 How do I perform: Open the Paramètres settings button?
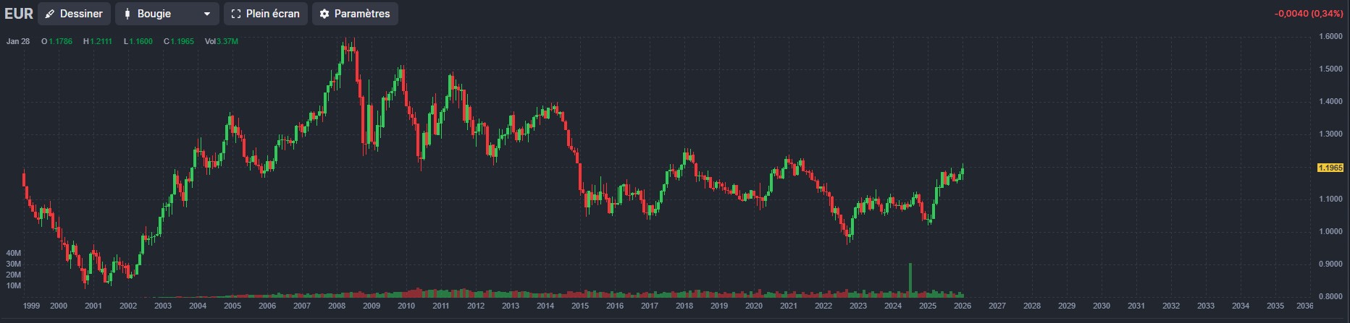pos(355,14)
